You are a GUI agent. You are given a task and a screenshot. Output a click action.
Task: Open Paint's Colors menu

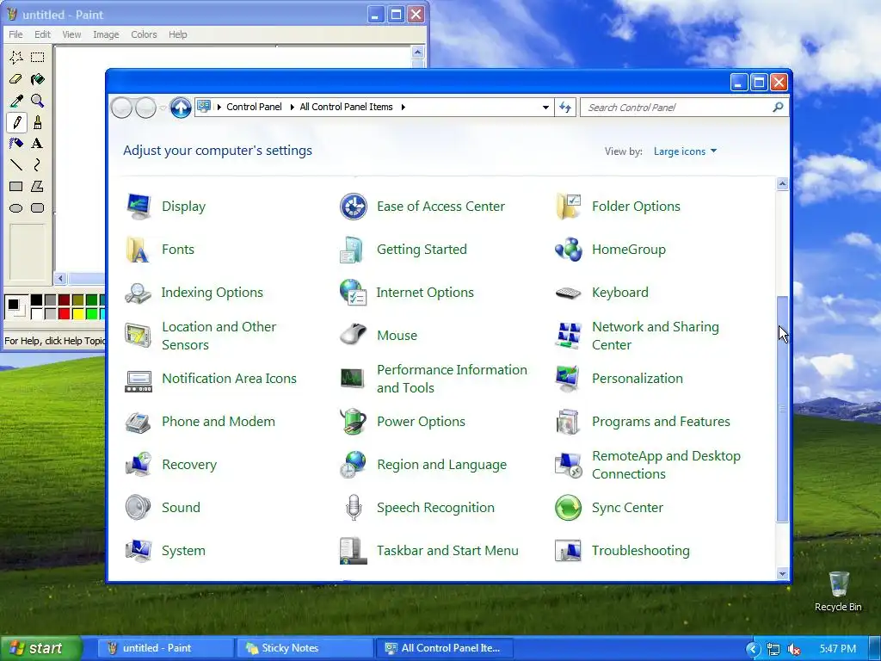coord(144,34)
